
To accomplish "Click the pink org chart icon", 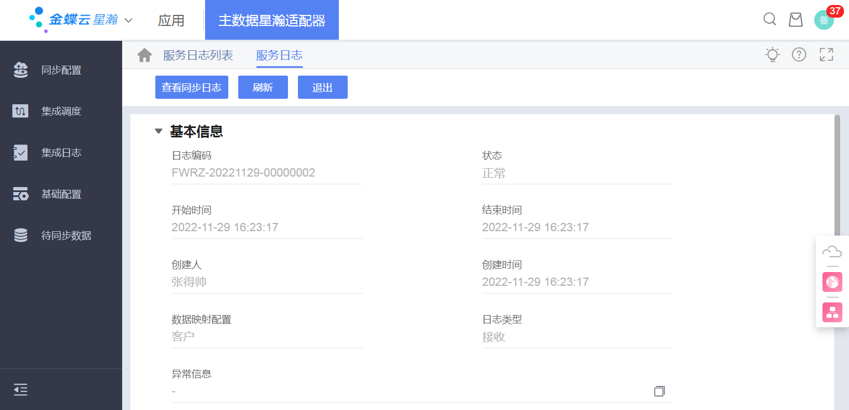I will 832,312.
